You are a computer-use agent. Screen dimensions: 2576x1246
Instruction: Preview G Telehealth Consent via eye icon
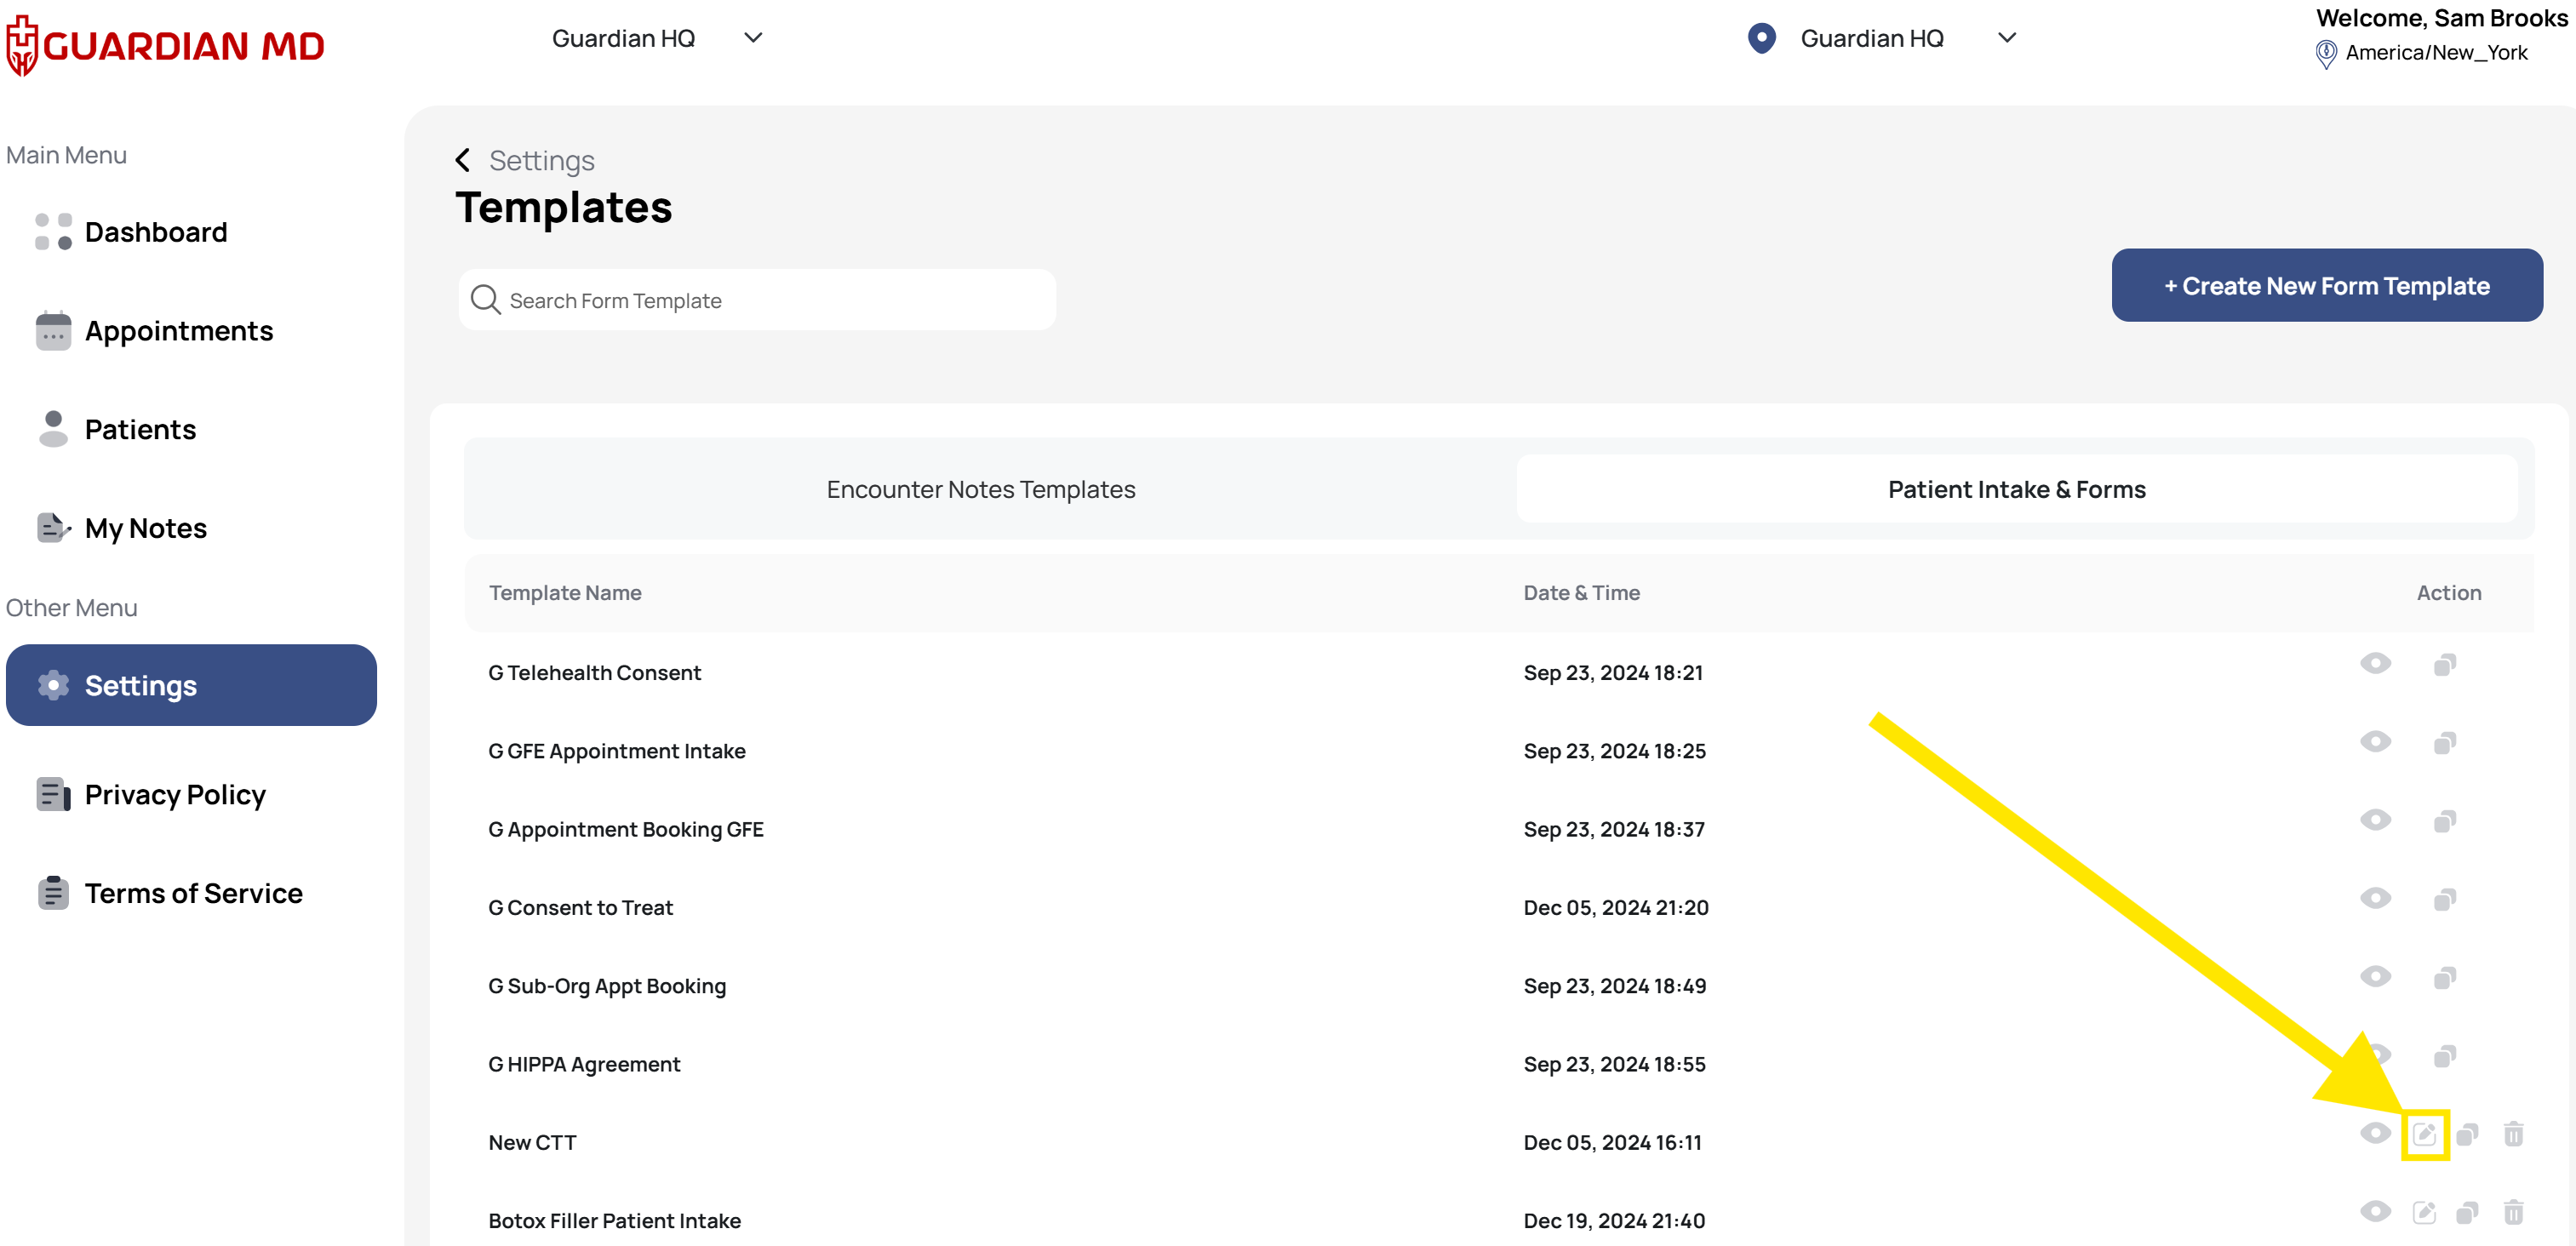[2375, 664]
